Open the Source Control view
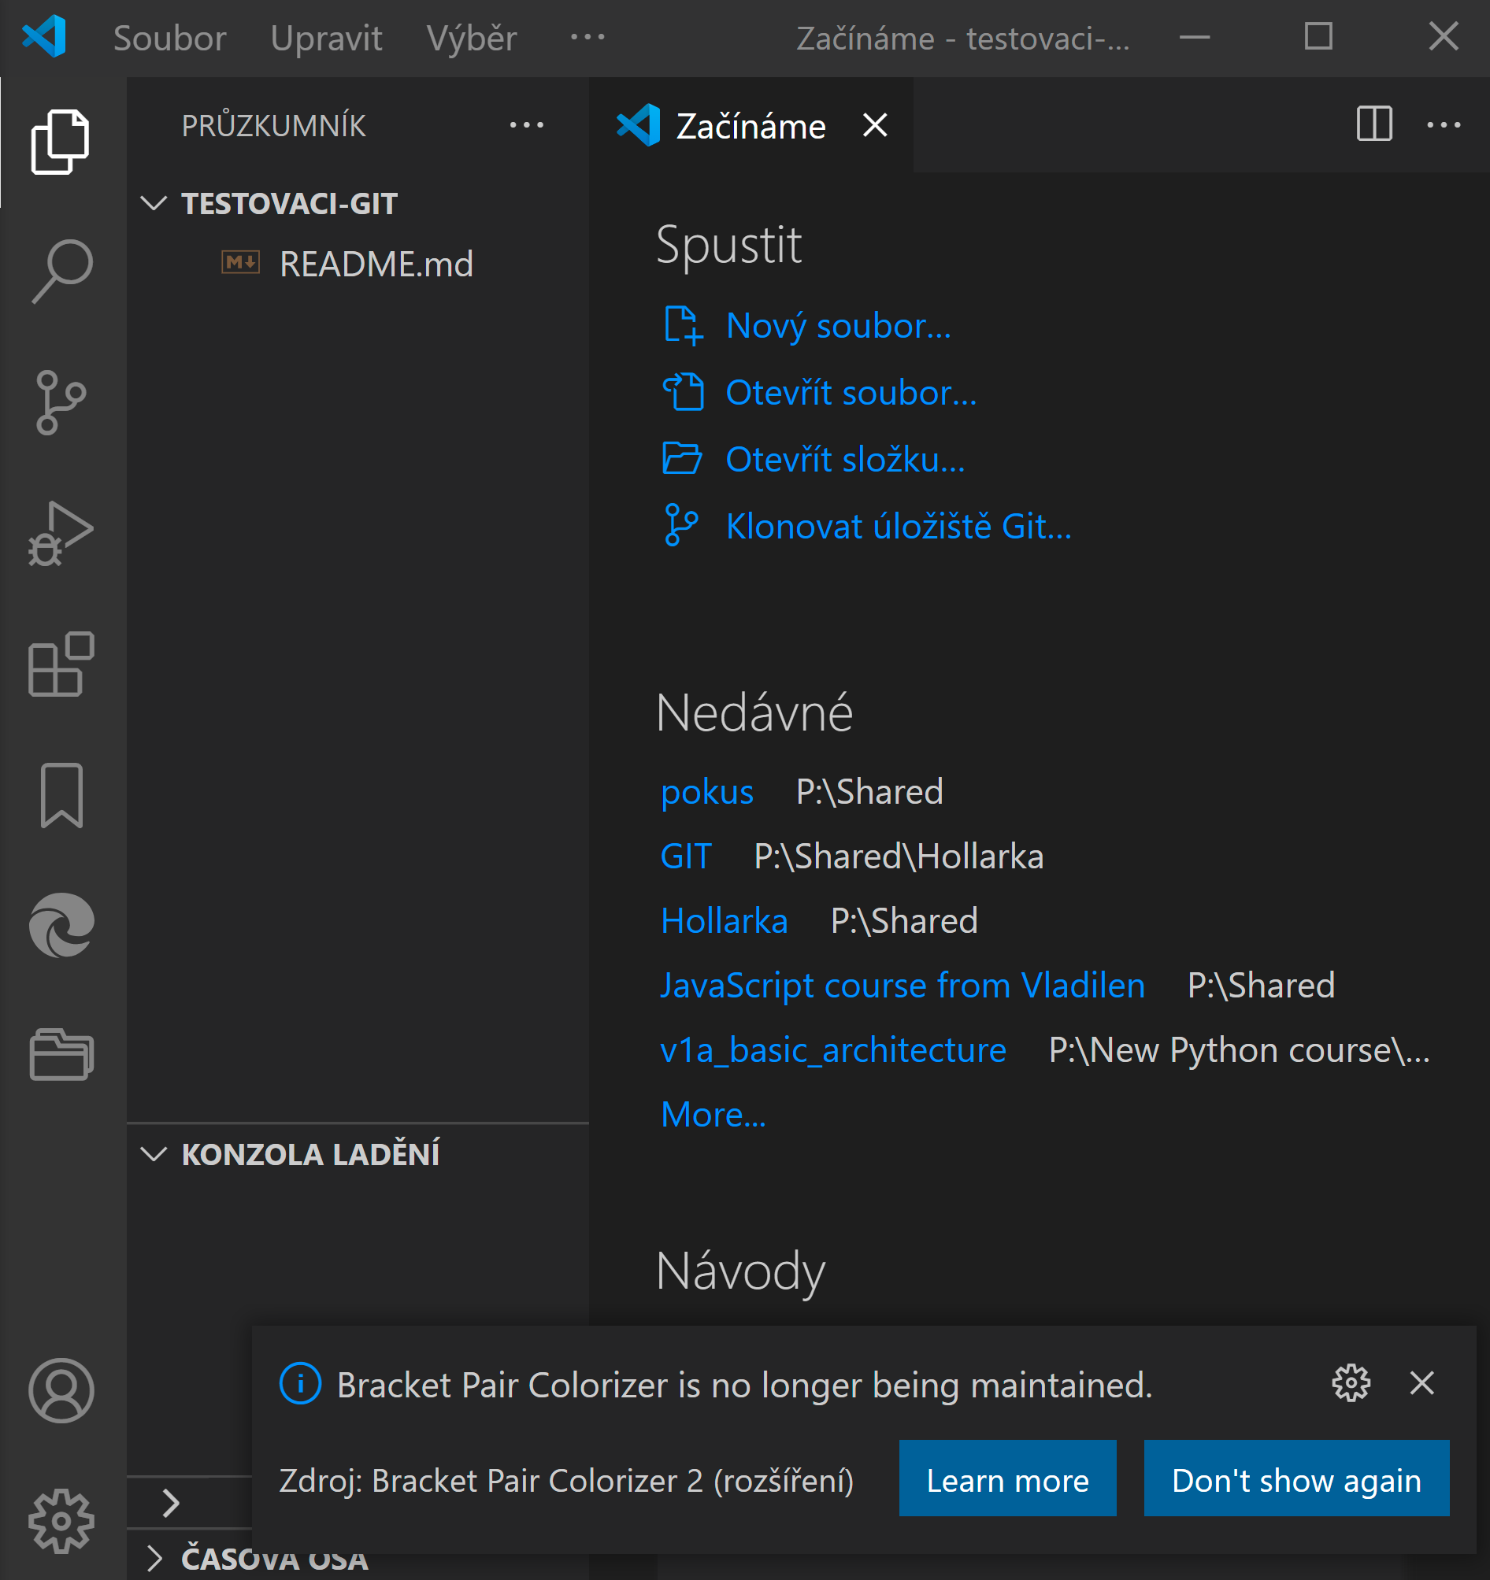This screenshot has height=1580, width=1490. point(61,402)
